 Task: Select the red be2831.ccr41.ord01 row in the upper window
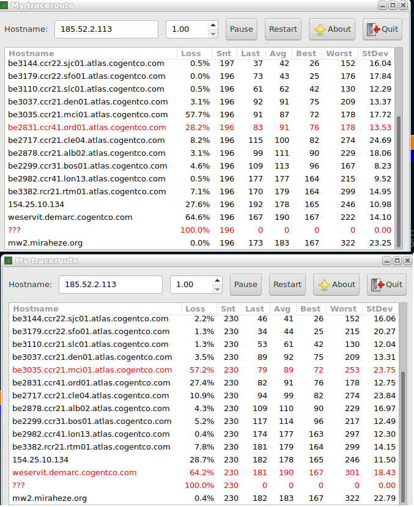[200, 128]
